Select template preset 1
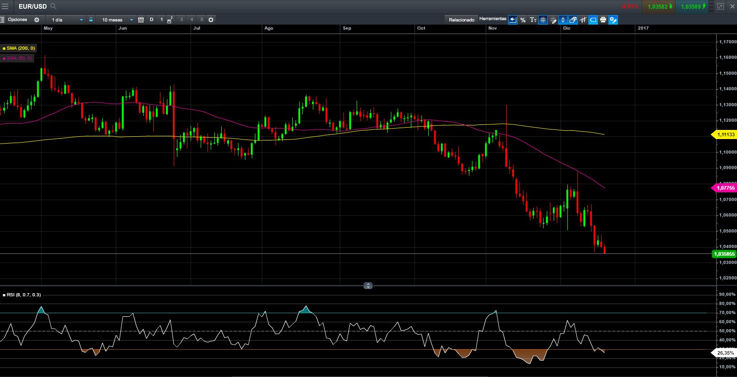Screen dimensions: 737x377 [x=161, y=20]
